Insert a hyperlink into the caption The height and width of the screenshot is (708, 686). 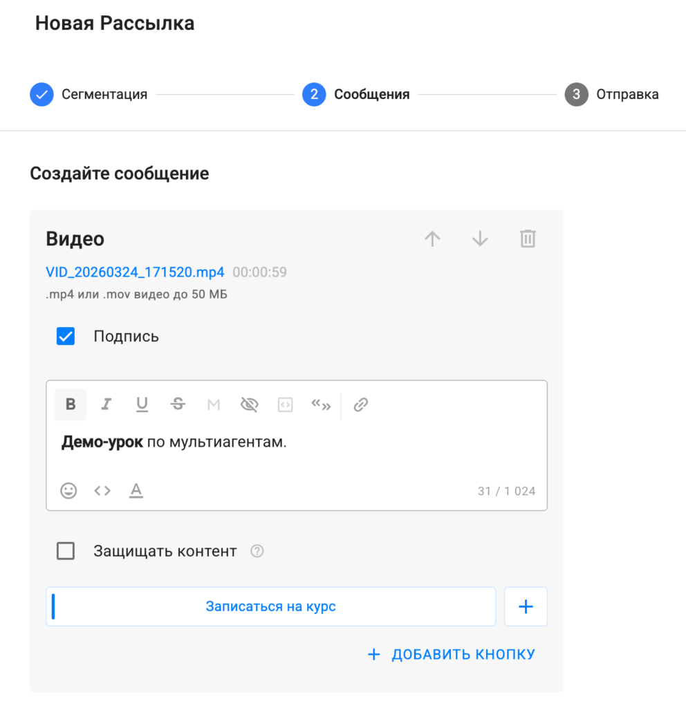(360, 404)
